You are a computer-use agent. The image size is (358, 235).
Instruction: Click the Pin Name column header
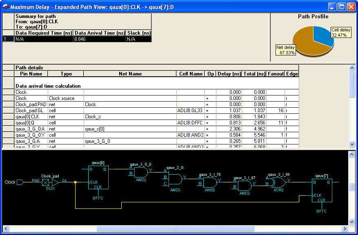coord(31,74)
